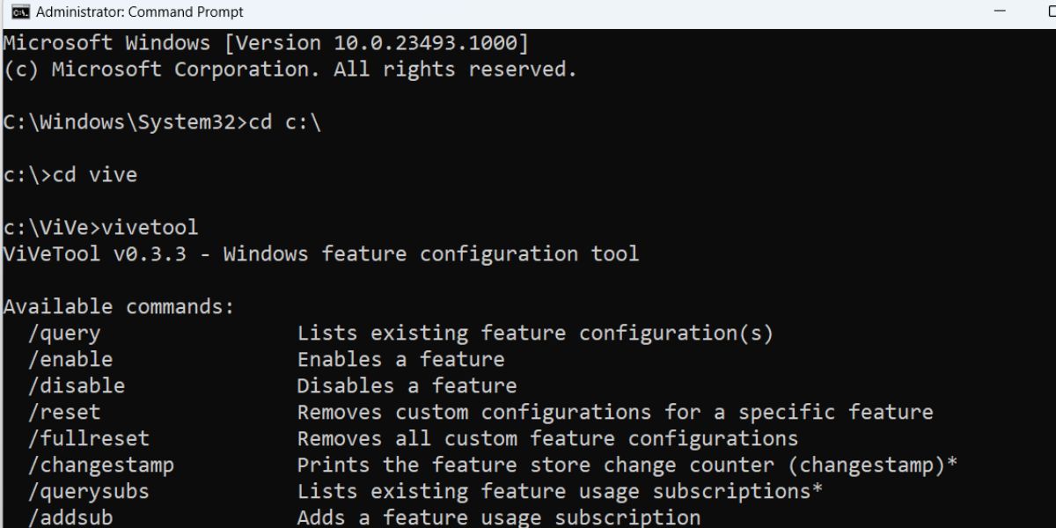This screenshot has width=1056, height=528.
Task: Click the copyright notice line
Action: [x=289, y=69]
